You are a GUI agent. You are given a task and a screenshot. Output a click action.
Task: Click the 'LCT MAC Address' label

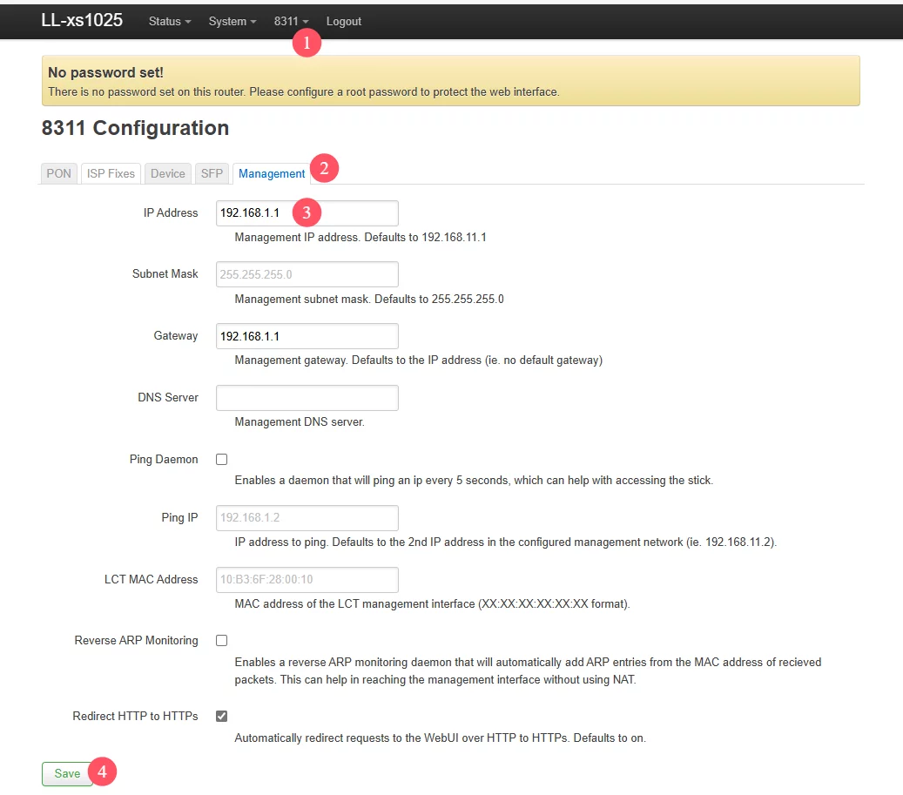point(151,580)
